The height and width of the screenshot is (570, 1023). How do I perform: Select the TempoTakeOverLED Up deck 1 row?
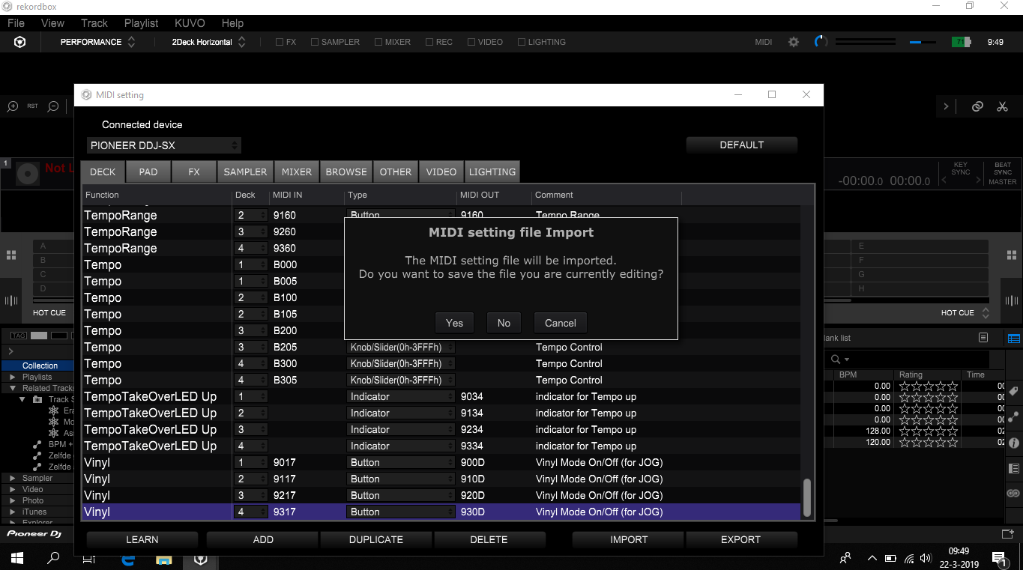(x=151, y=397)
